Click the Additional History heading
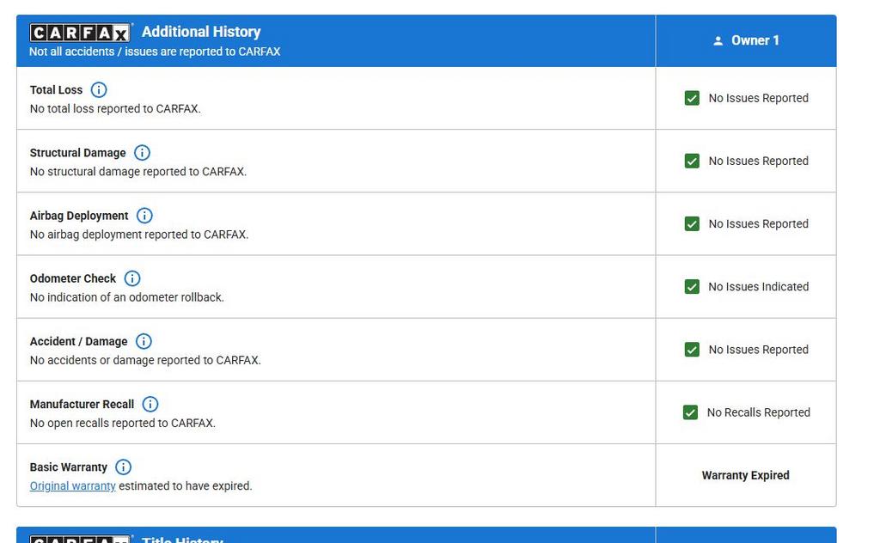Viewport: 880px width, 543px height. 201,32
